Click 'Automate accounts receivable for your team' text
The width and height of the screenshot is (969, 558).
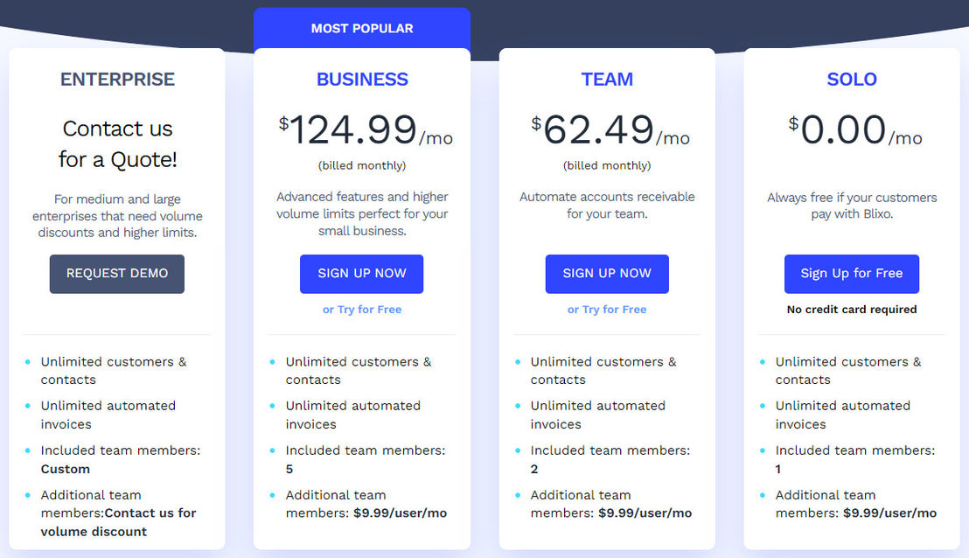point(607,206)
